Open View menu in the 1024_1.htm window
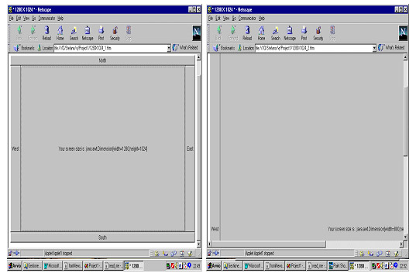This screenshot has width=416, height=280. 26,19
